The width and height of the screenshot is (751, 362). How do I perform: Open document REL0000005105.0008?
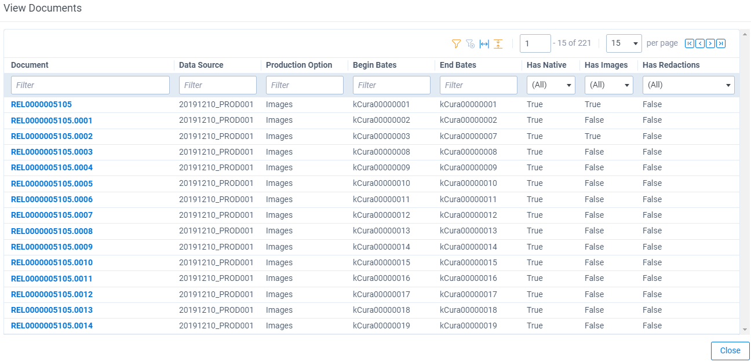coord(52,231)
